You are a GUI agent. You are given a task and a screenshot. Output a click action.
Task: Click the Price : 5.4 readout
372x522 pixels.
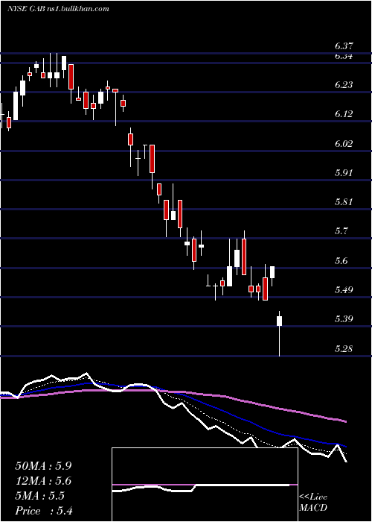[x=44, y=511]
